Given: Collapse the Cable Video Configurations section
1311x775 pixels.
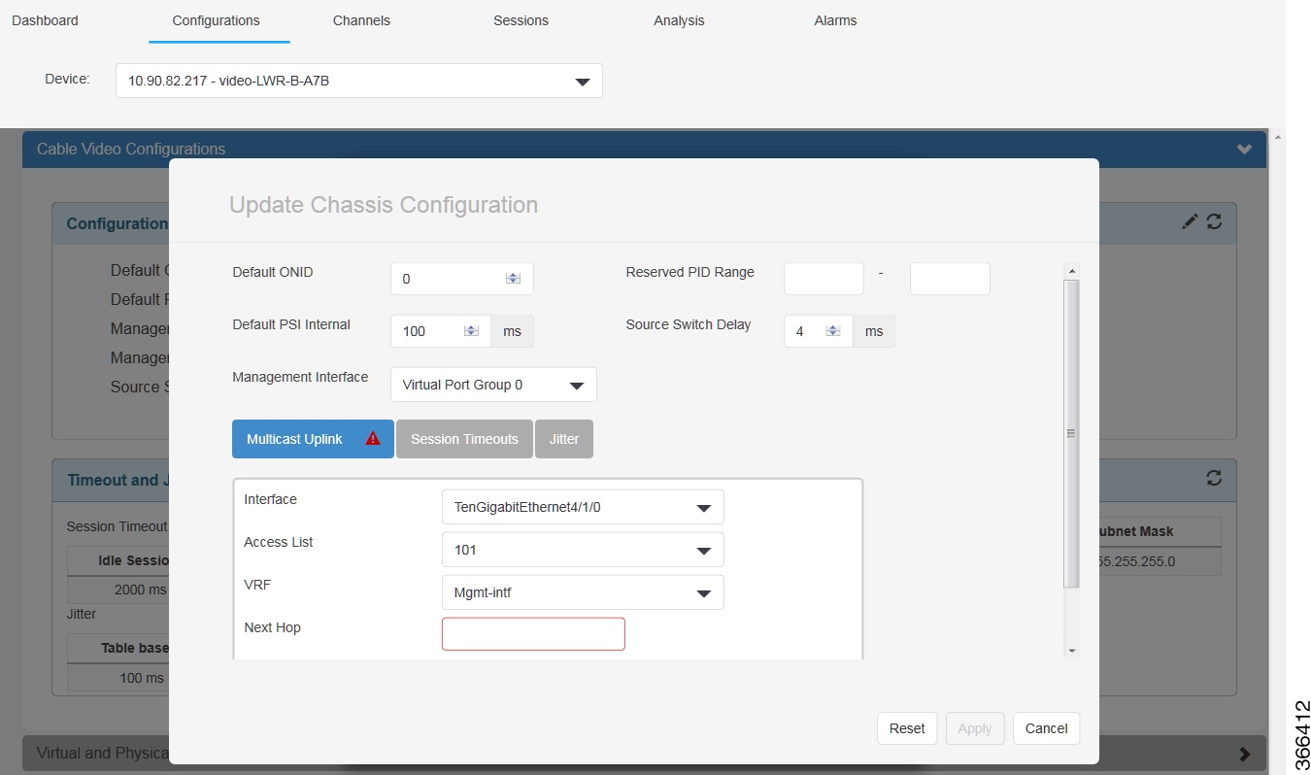Looking at the screenshot, I should [1243, 149].
